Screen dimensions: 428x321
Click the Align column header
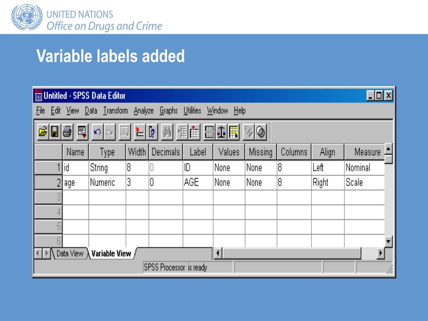328,152
